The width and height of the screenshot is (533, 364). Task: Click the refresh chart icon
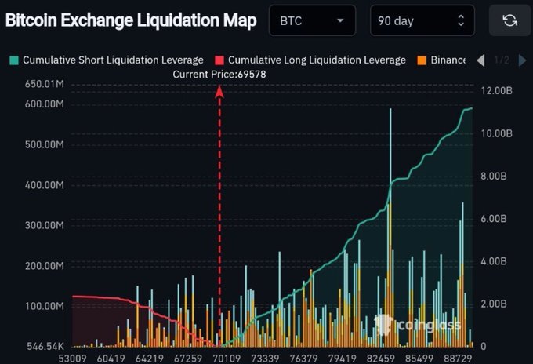509,20
